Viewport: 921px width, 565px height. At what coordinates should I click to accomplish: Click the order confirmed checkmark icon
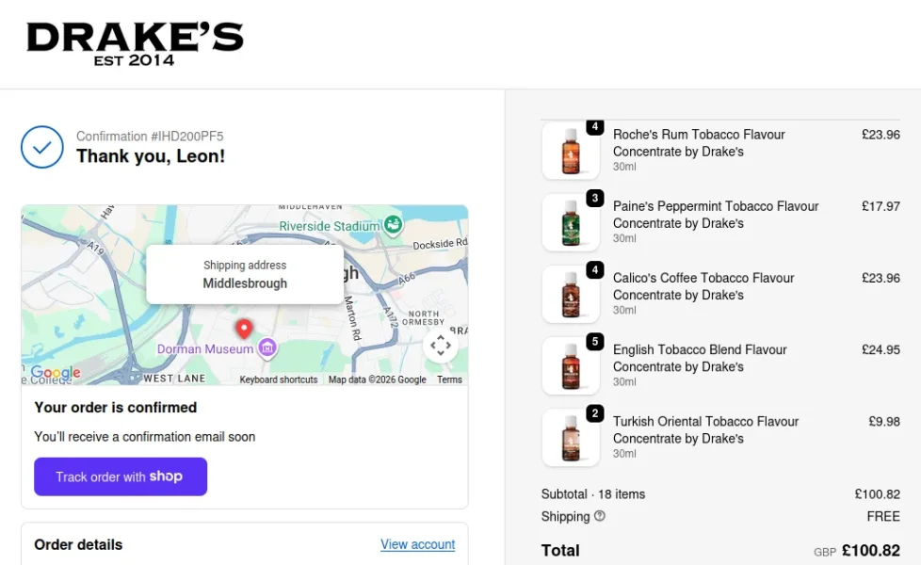click(42, 147)
